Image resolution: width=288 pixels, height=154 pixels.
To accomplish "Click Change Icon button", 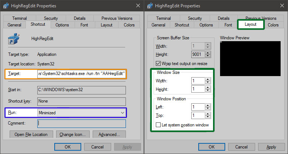I will pyautogui.click(x=73, y=135).
